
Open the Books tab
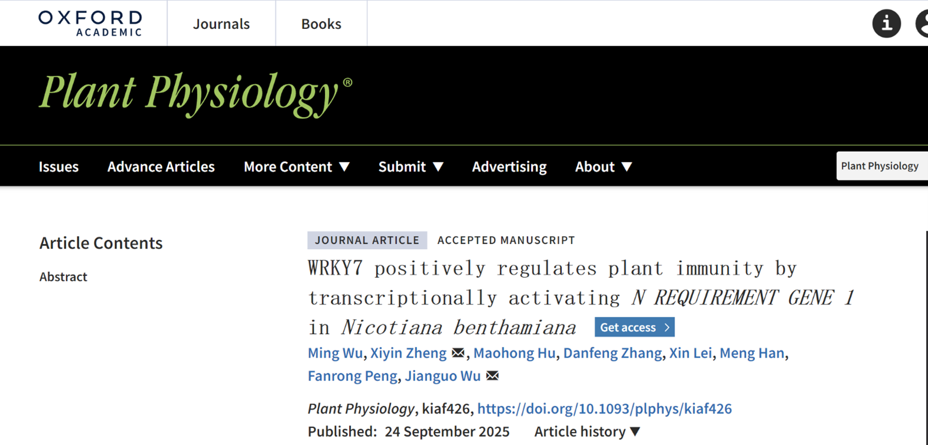tap(321, 24)
